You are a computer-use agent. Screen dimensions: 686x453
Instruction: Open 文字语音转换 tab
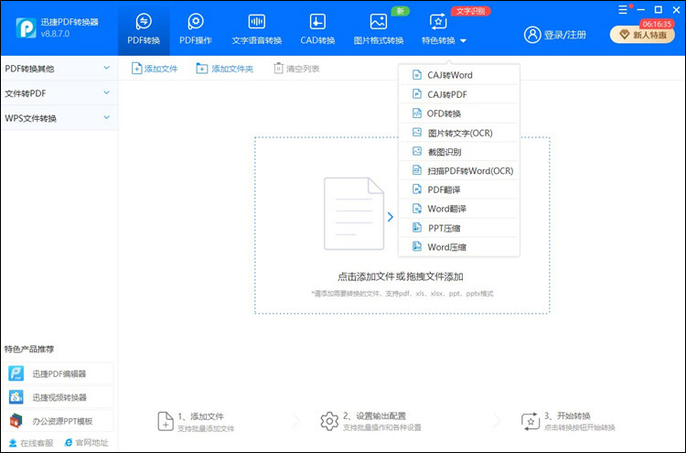257,29
